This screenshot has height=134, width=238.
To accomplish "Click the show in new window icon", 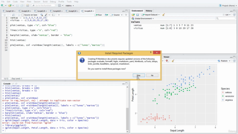I will (13, 15).
